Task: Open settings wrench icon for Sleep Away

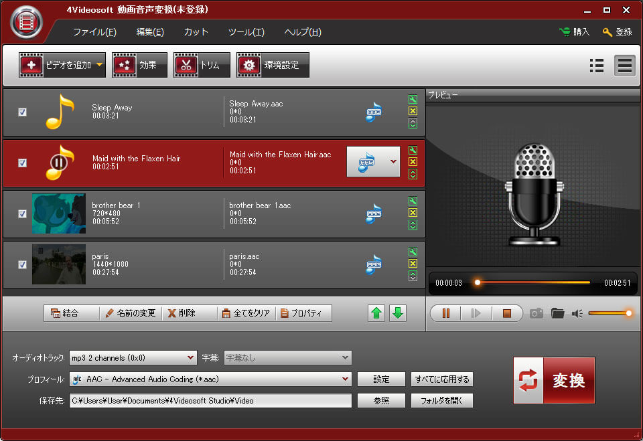Action: click(x=413, y=99)
